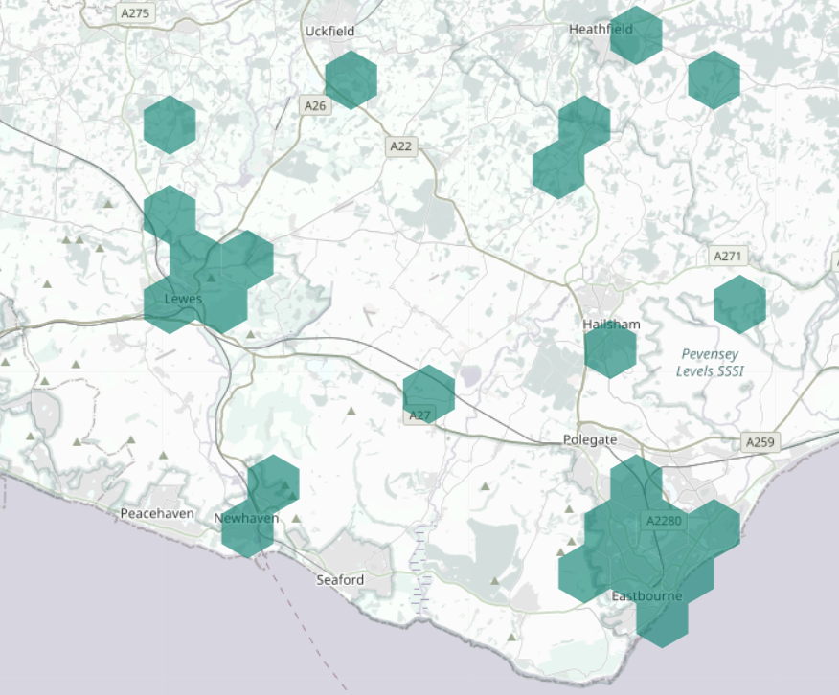Select the hexagon directly beneath Hailsham label
The image size is (839, 695).
[x=610, y=349]
